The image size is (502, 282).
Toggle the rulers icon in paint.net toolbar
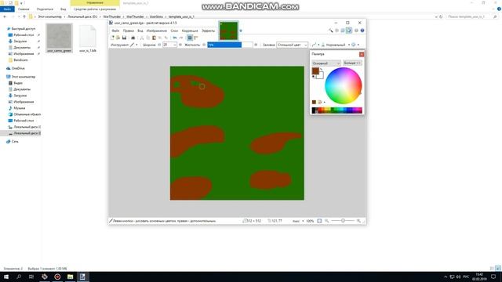pos(195,38)
